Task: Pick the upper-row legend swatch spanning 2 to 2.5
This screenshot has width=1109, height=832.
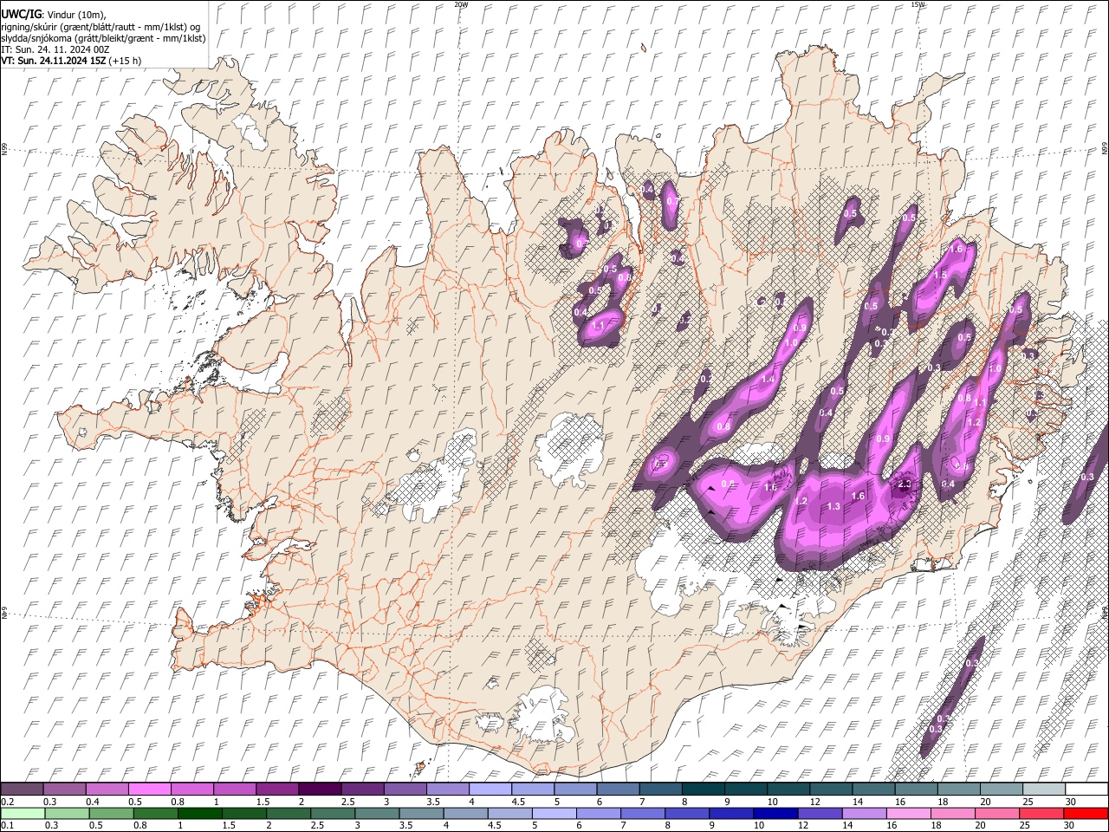Action: (x=319, y=789)
